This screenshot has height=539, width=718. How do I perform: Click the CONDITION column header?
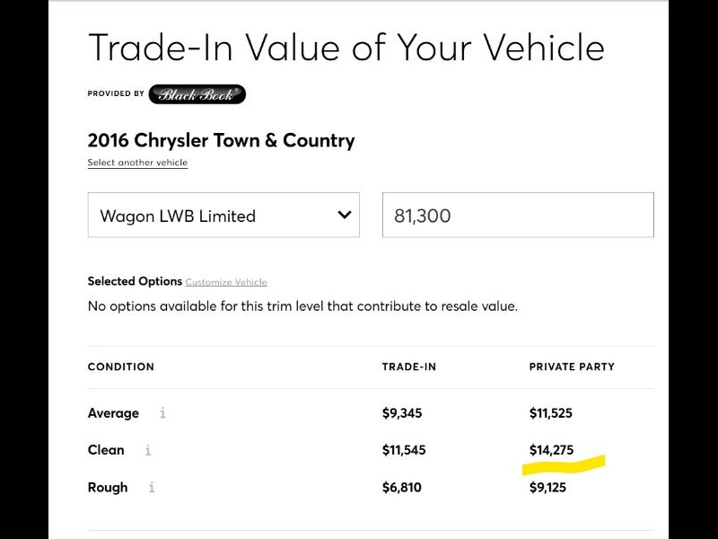tap(121, 367)
